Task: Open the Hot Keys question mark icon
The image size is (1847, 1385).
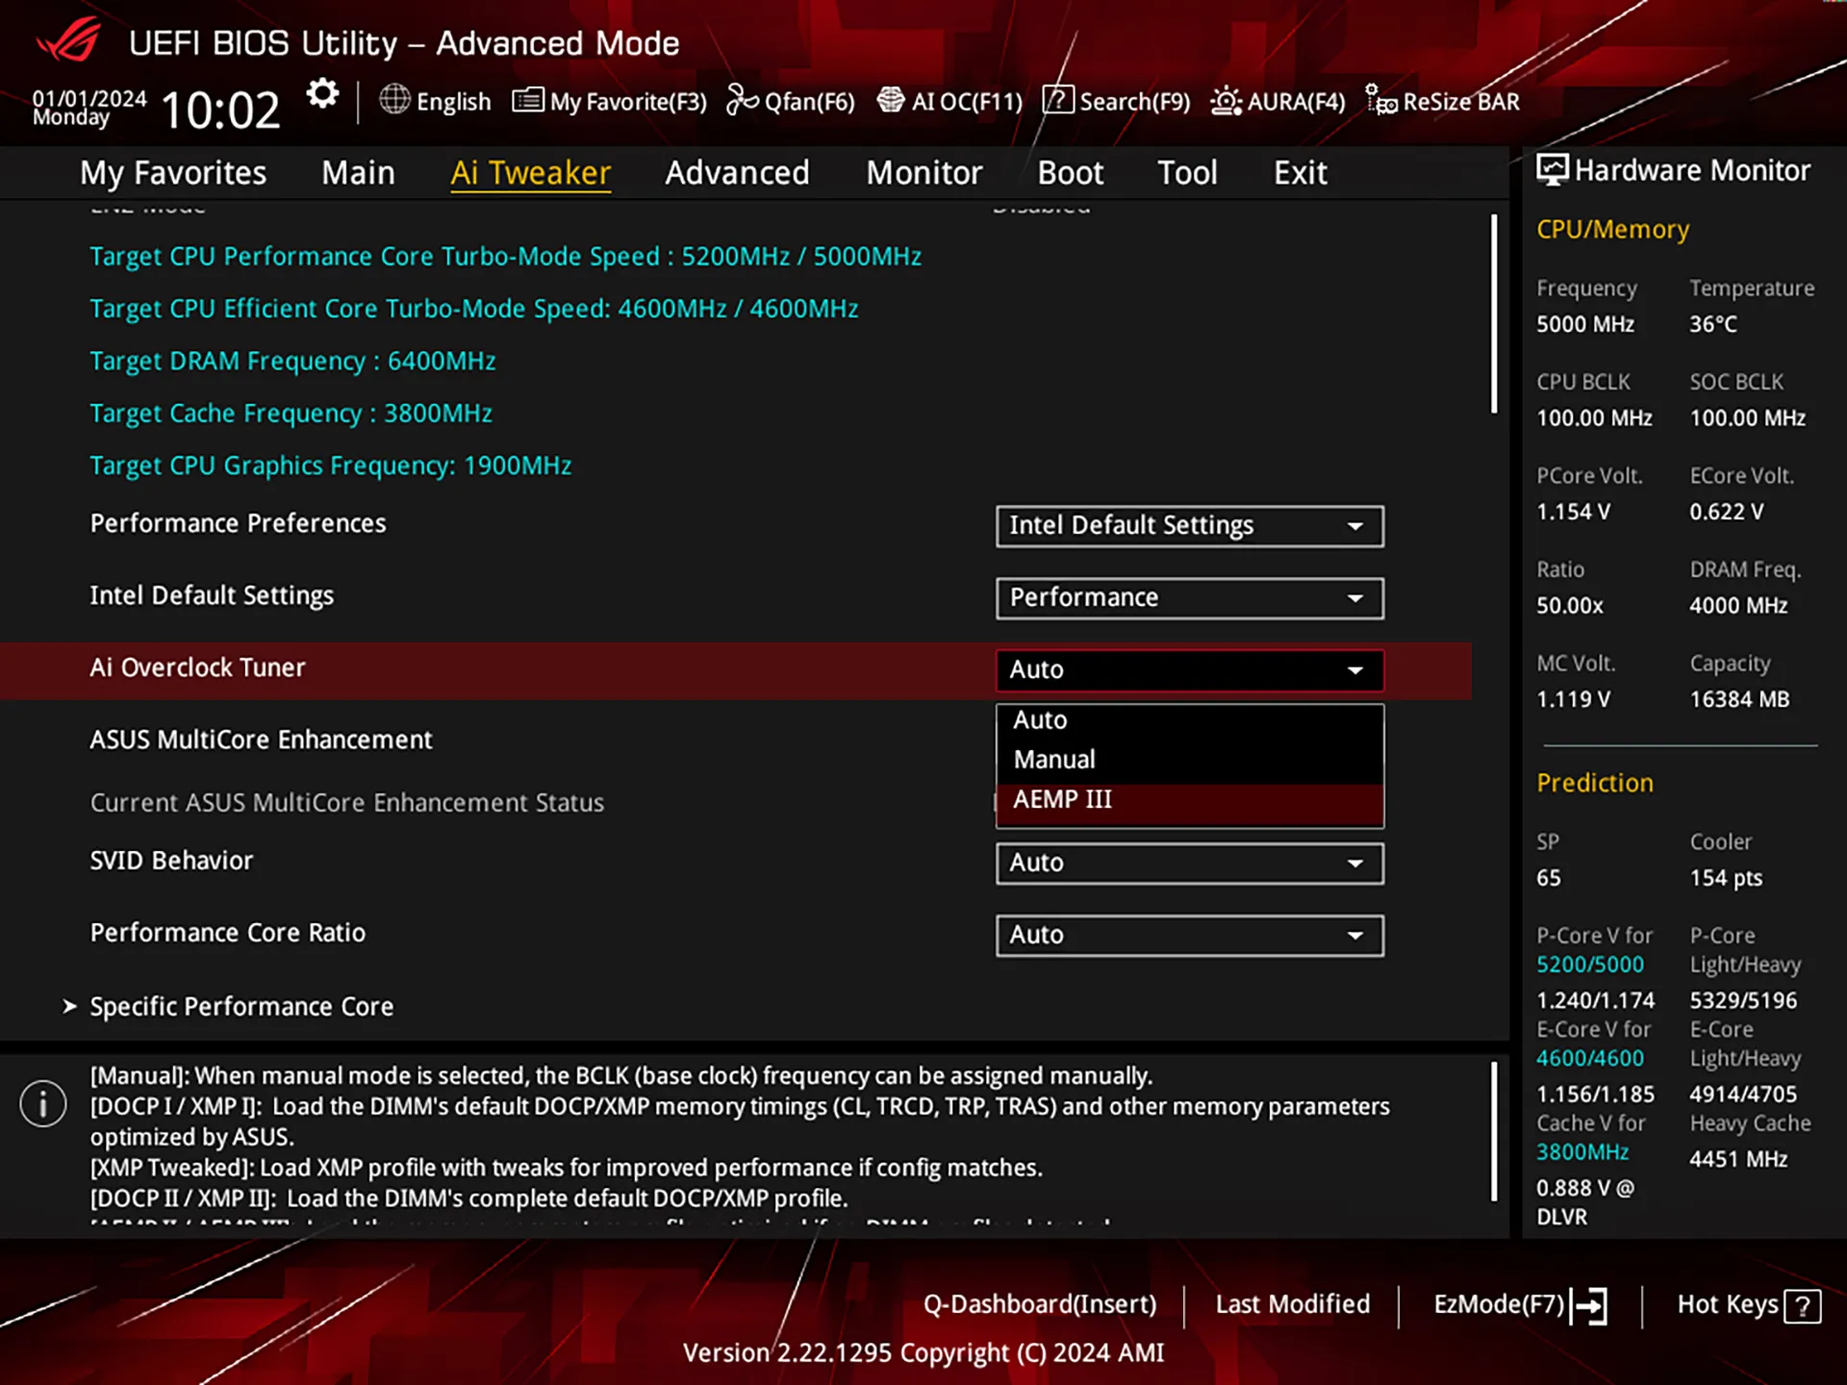Action: pos(1801,1306)
